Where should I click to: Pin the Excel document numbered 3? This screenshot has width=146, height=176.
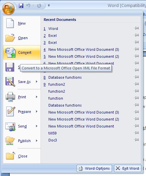point(136,42)
